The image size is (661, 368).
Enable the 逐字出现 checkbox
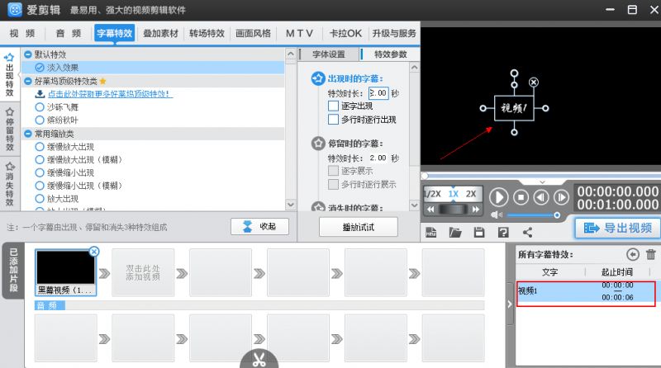[334, 106]
